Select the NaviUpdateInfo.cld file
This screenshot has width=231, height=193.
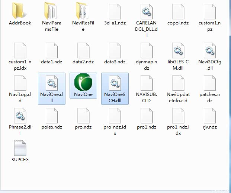179,83
